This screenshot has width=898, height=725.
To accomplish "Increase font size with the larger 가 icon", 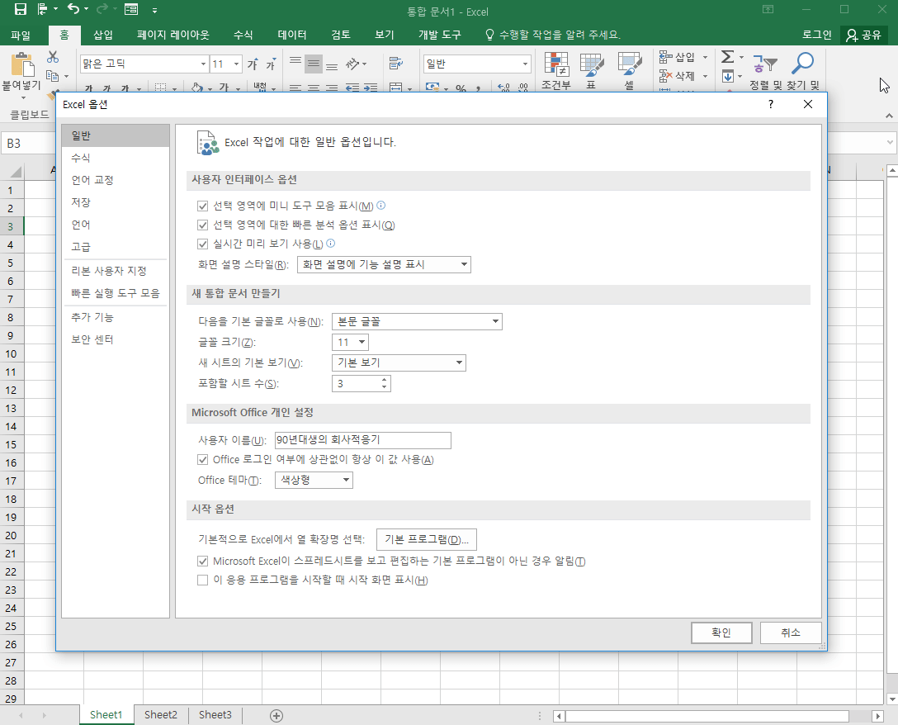I will (253, 64).
